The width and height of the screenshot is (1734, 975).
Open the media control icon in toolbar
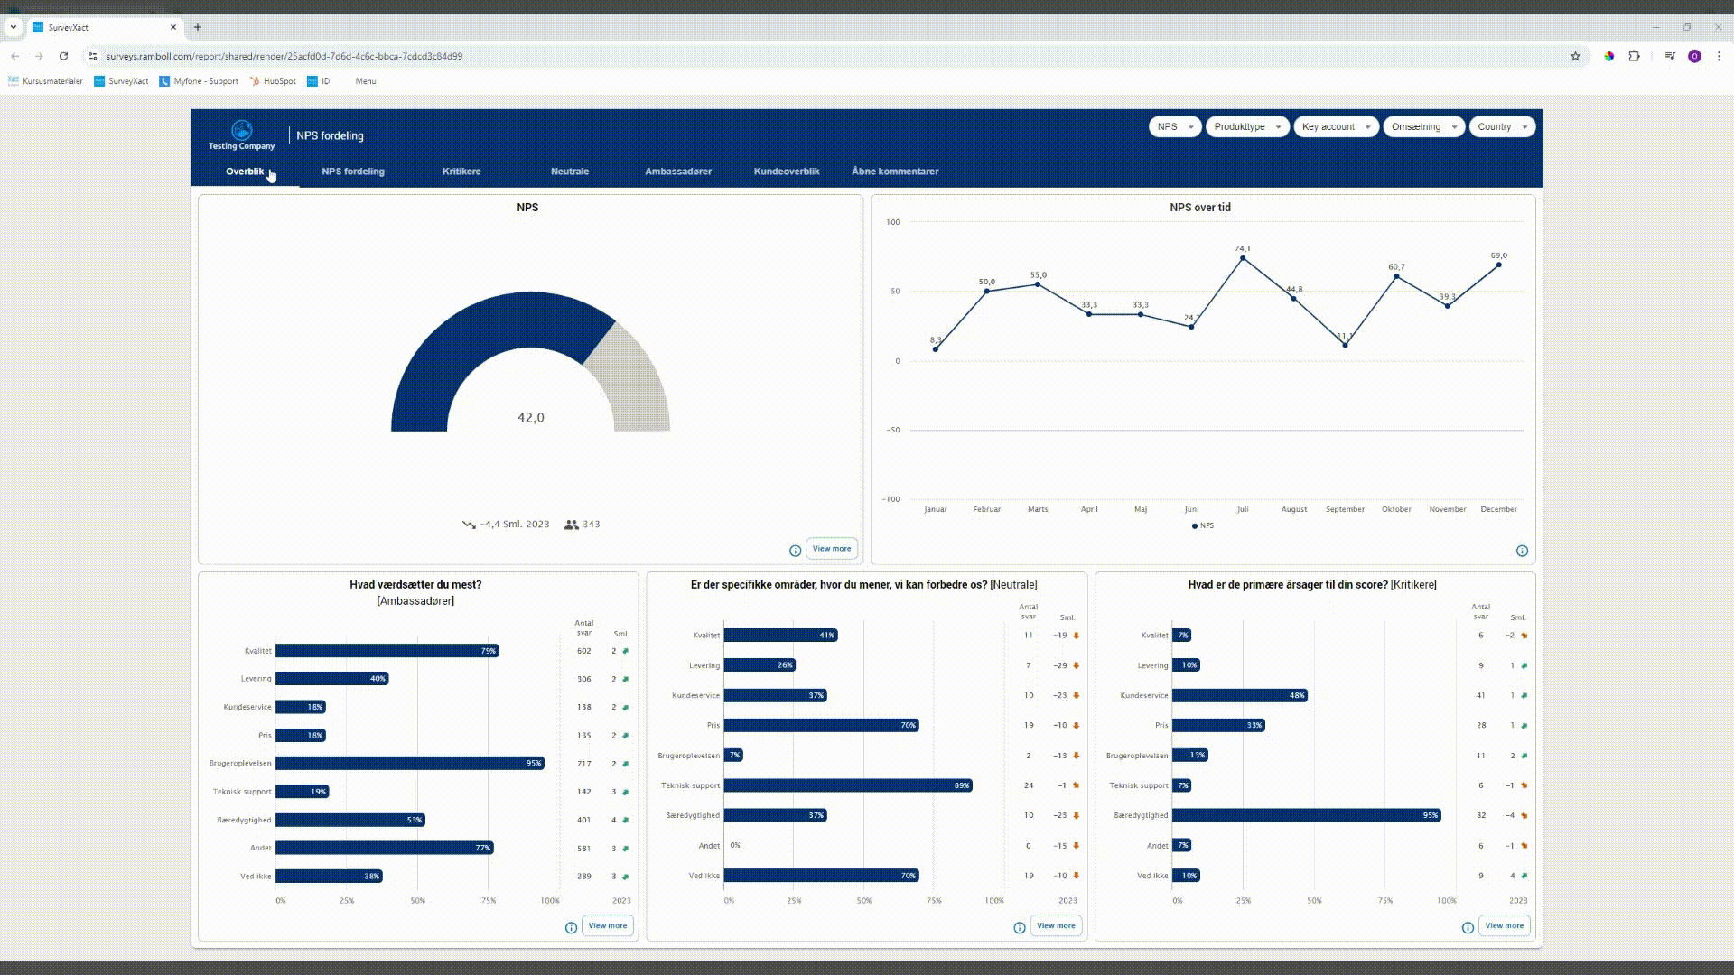(x=1669, y=56)
